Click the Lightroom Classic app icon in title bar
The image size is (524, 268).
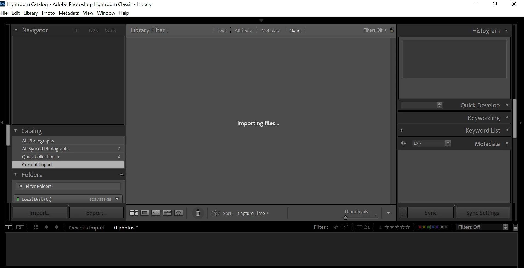pyautogui.click(x=3, y=4)
